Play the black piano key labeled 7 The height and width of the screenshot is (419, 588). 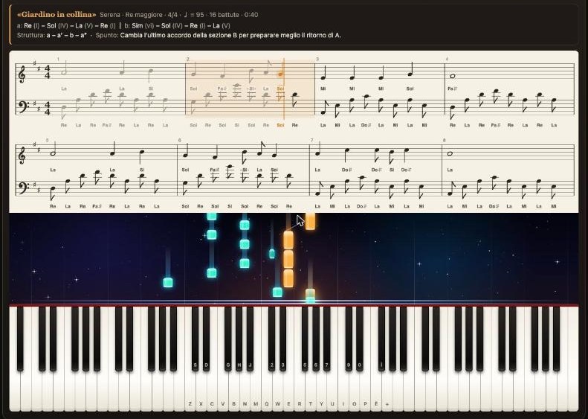tap(326, 339)
